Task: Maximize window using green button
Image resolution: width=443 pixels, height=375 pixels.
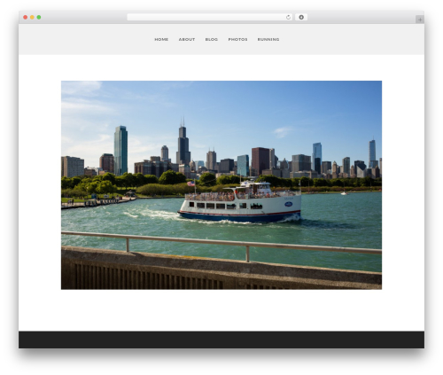Action: coord(39,17)
